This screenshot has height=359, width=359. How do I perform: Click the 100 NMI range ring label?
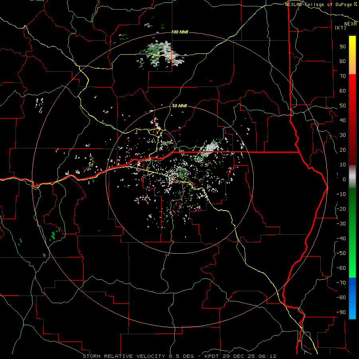[x=180, y=32]
